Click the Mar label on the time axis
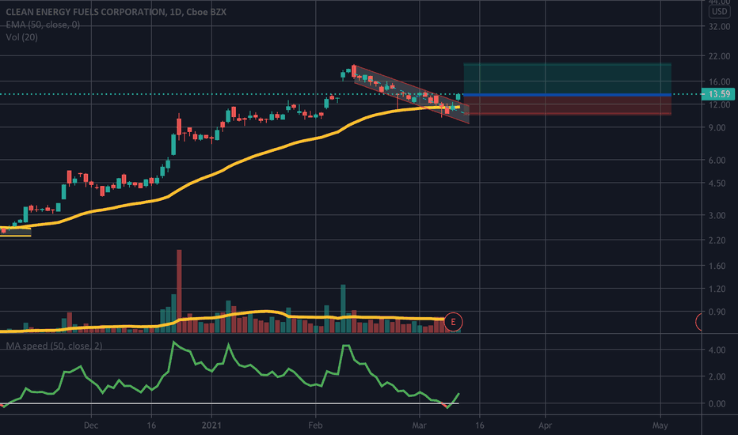 [x=419, y=426]
